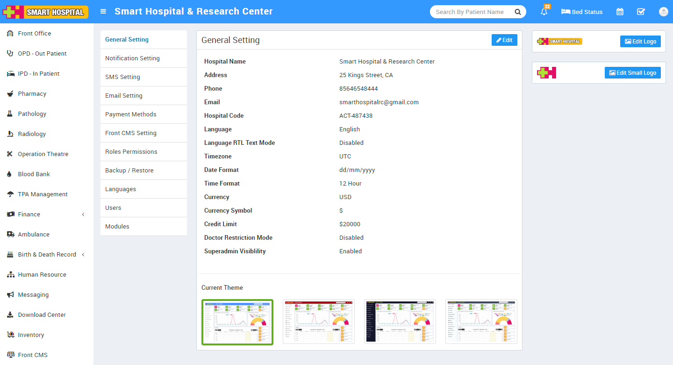Switch to Notification Setting tab
Screen dimensions: 673x365
132,58
